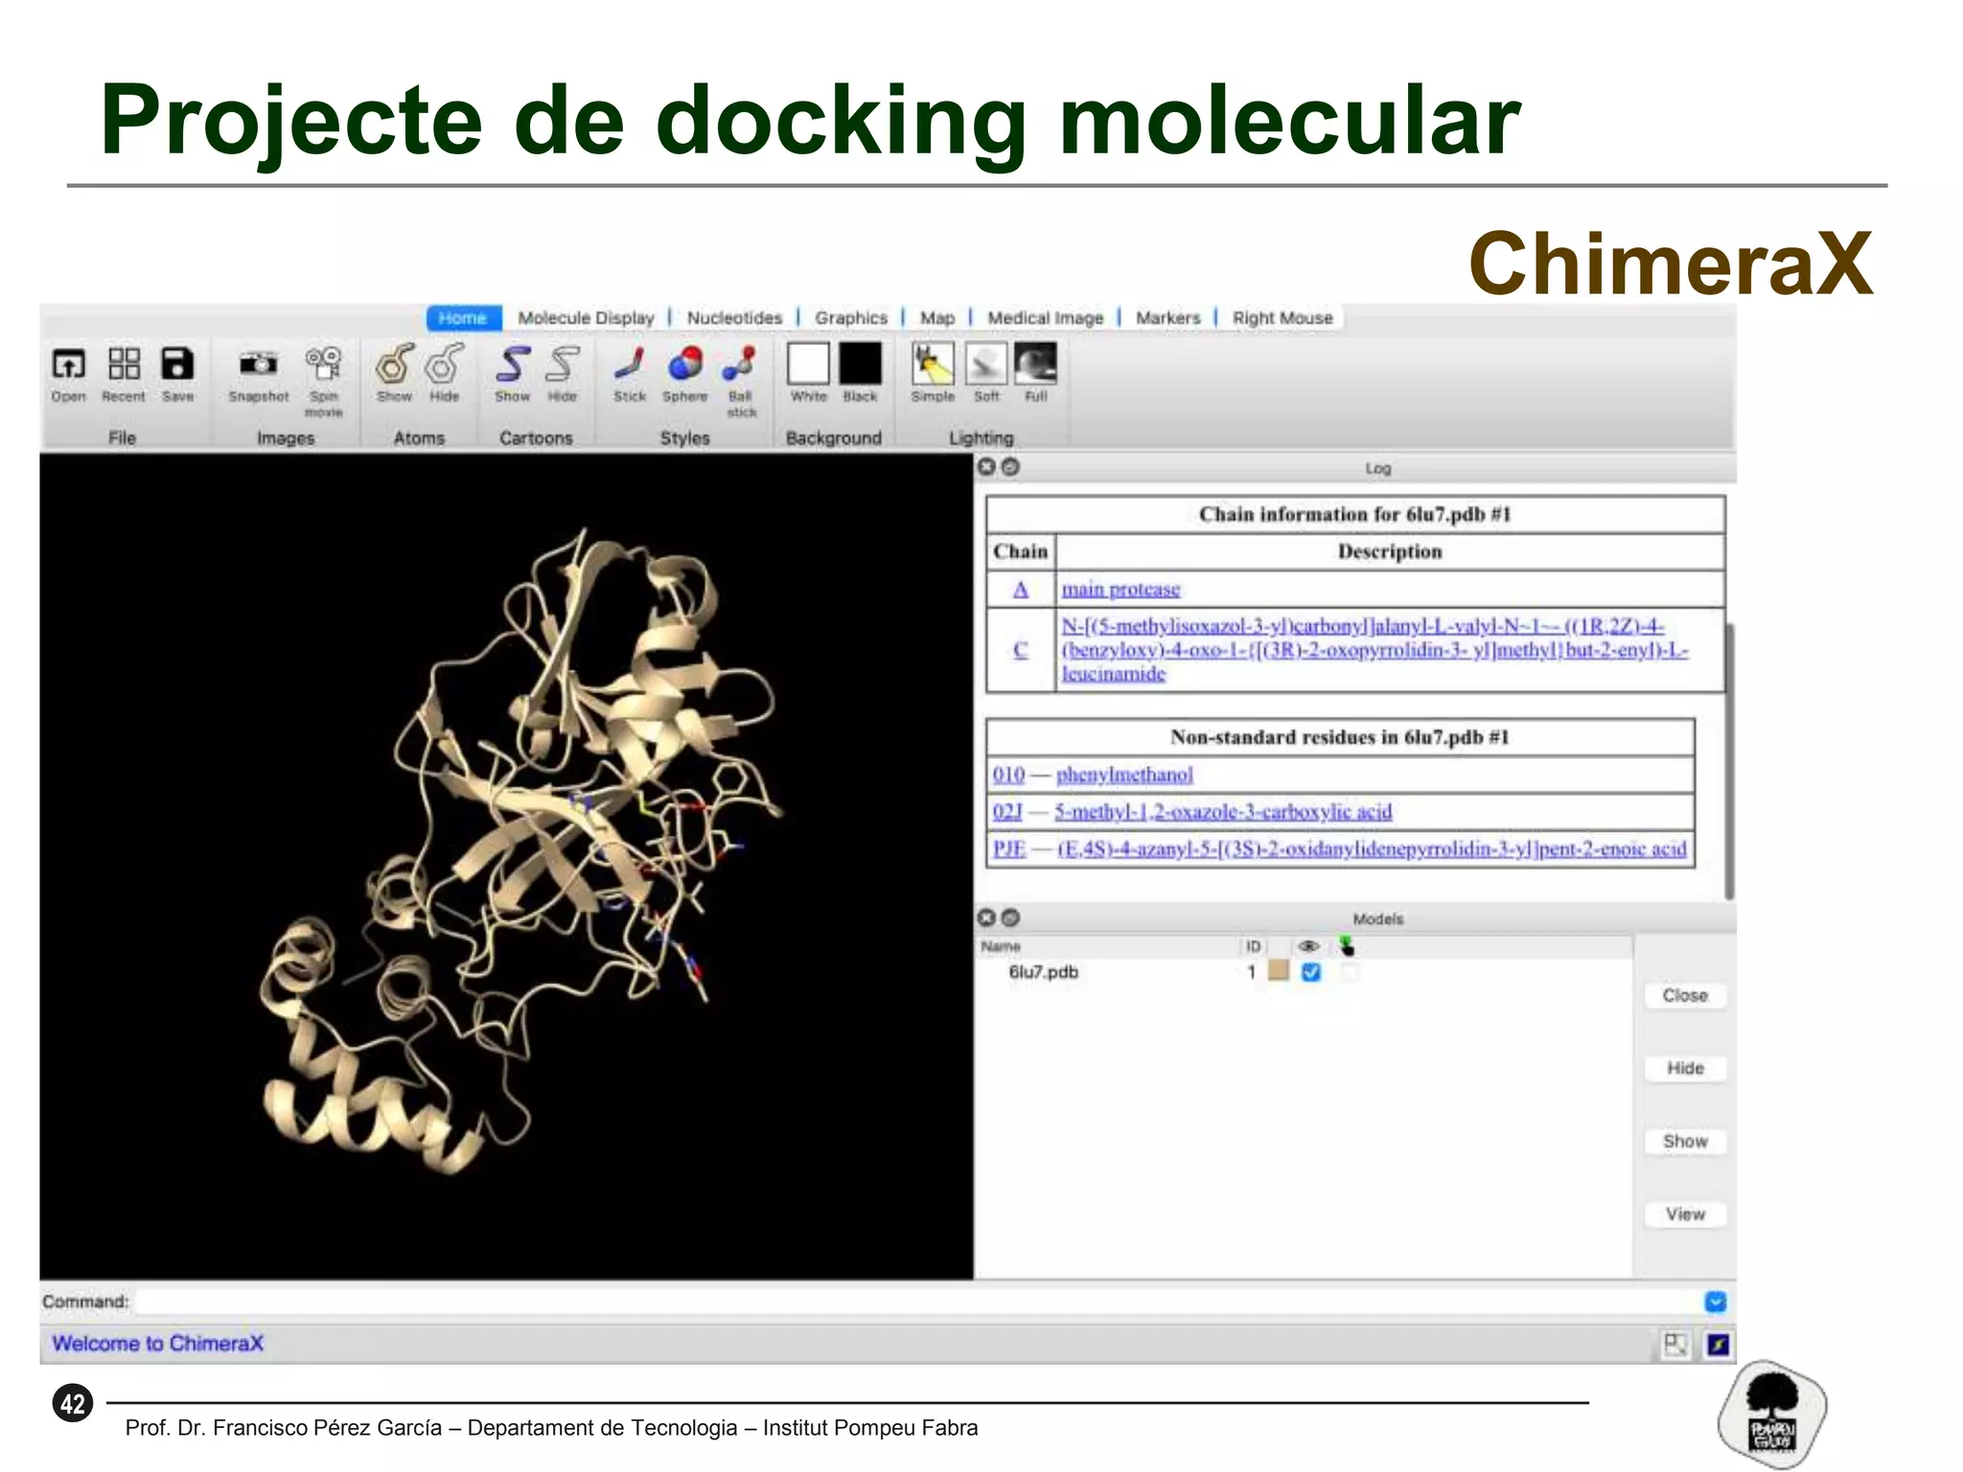
Task: Hide atoms using Atoms Hide icon
Action: pyautogui.click(x=445, y=374)
